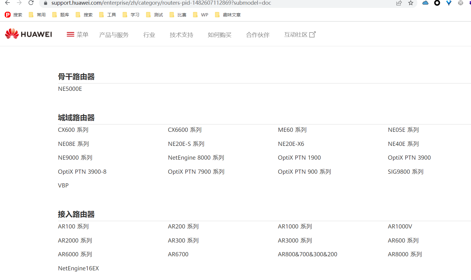Open the 题库 bookmark folder
Screen dimensions: 471x280
61,15
